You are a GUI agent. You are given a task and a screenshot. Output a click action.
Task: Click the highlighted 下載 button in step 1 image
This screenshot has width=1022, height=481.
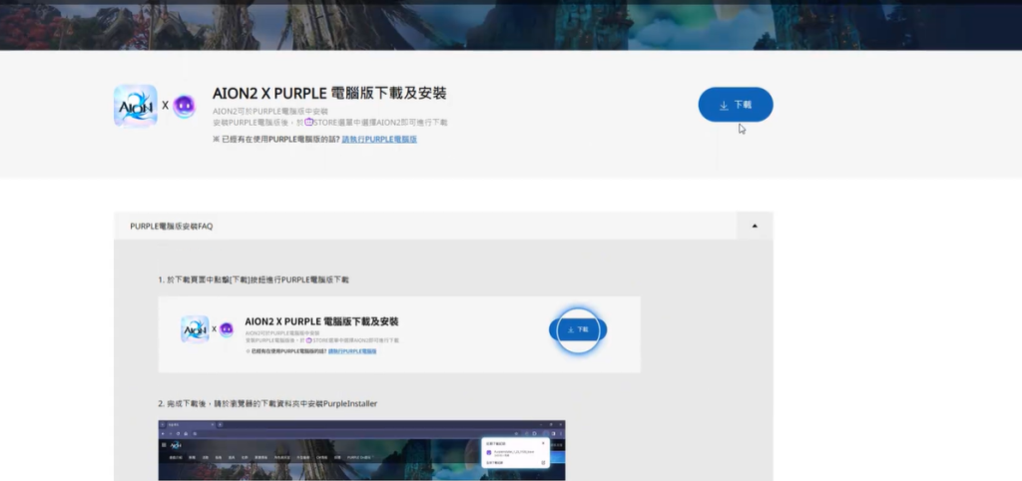pyautogui.click(x=578, y=329)
